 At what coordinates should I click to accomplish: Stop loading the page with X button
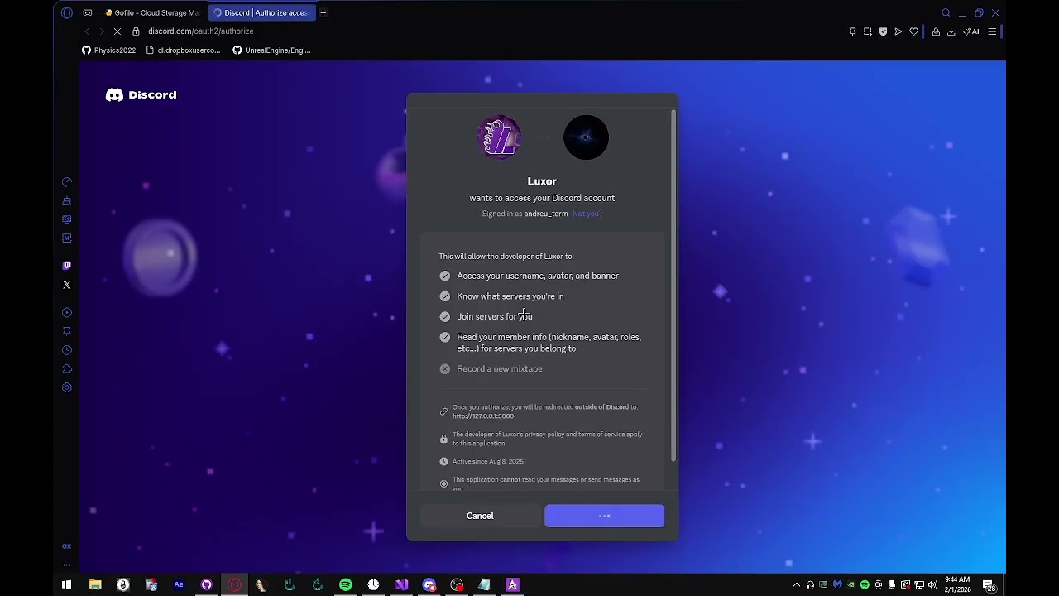coord(117,31)
